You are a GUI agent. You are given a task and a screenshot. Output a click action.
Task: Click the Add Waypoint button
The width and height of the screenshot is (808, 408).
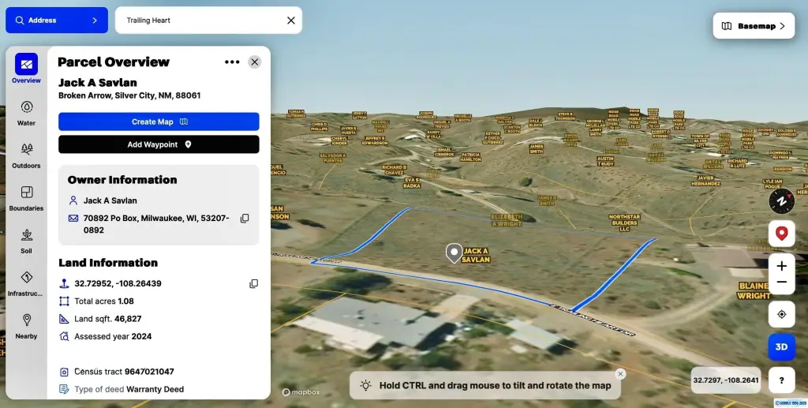[159, 144]
